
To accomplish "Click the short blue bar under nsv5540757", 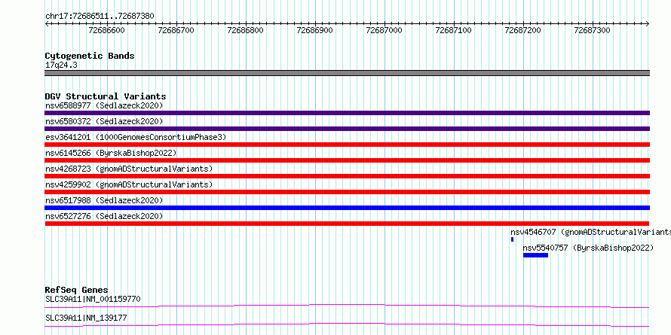I will coord(535,255).
